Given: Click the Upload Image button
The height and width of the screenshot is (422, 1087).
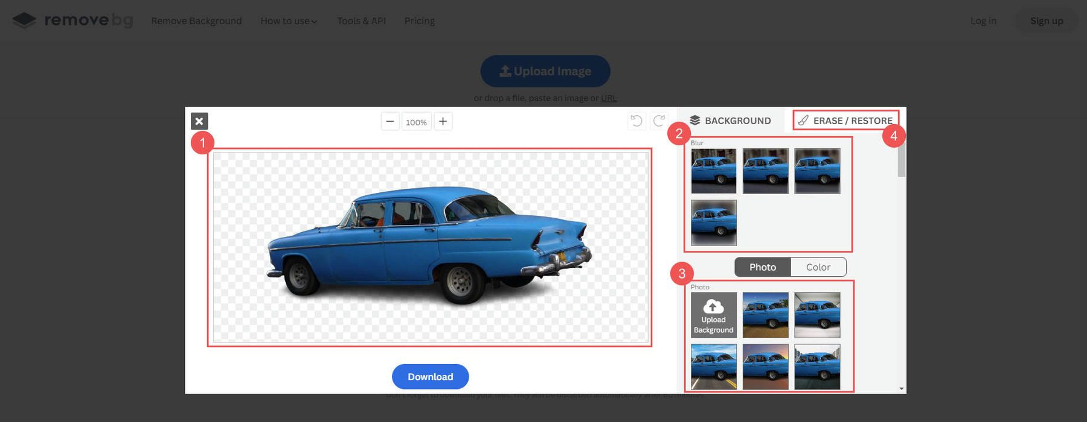Looking at the screenshot, I should (545, 71).
